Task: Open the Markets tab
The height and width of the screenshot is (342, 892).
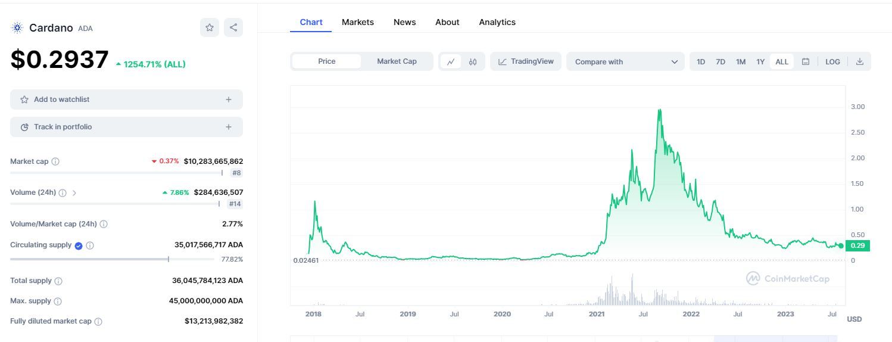Action: 358,22
